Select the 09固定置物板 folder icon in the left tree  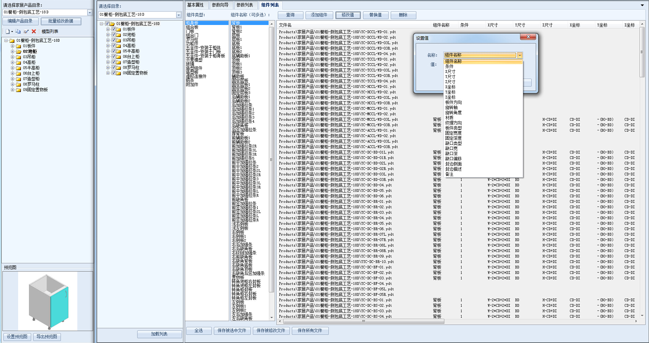[x=18, y=90]
